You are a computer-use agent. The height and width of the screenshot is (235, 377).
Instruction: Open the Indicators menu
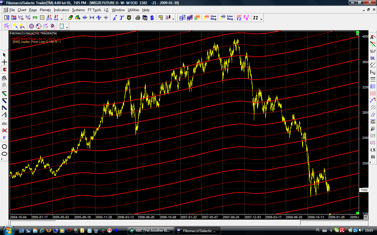point(61,10)
